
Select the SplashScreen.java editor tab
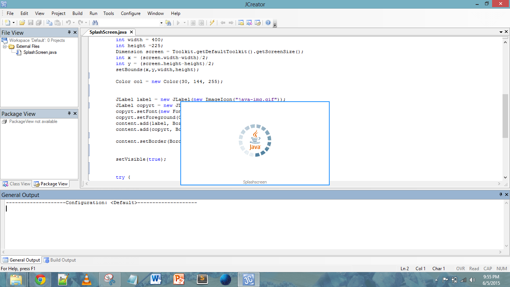coord(108,32)
